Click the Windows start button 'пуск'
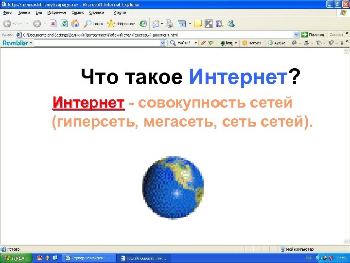This screenshot has height=263, width=350. (15, 258)
